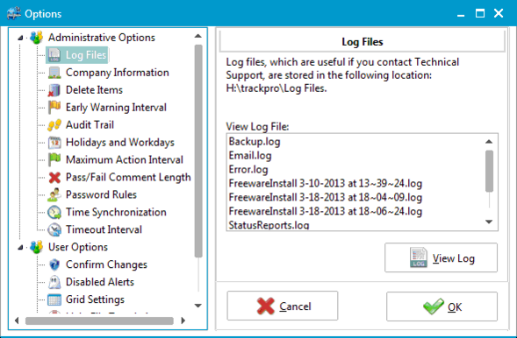
Task: Collapse the Administrative Options tree node
Action: click(x=20, y=38)
